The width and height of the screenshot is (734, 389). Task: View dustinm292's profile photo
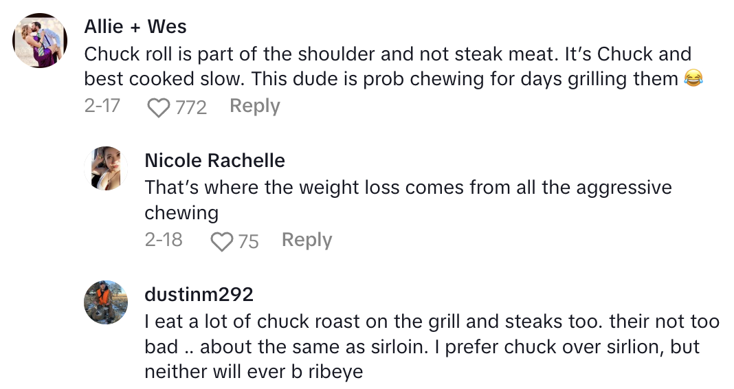tap(106, 302)
